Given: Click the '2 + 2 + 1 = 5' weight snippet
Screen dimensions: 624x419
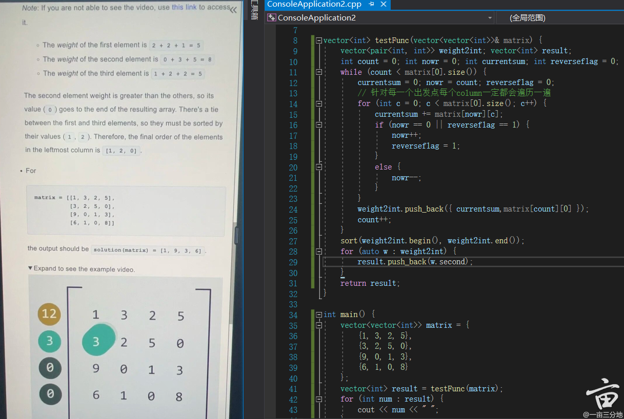Looking at the screenshot, I should [x=177, y=46].
